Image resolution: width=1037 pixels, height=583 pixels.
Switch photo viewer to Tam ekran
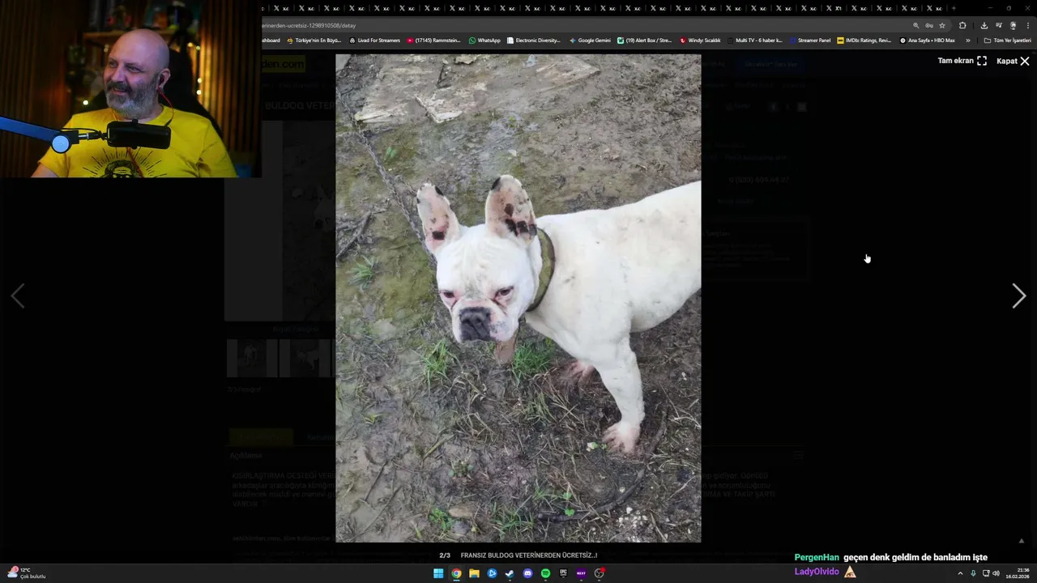pos(962,61)
